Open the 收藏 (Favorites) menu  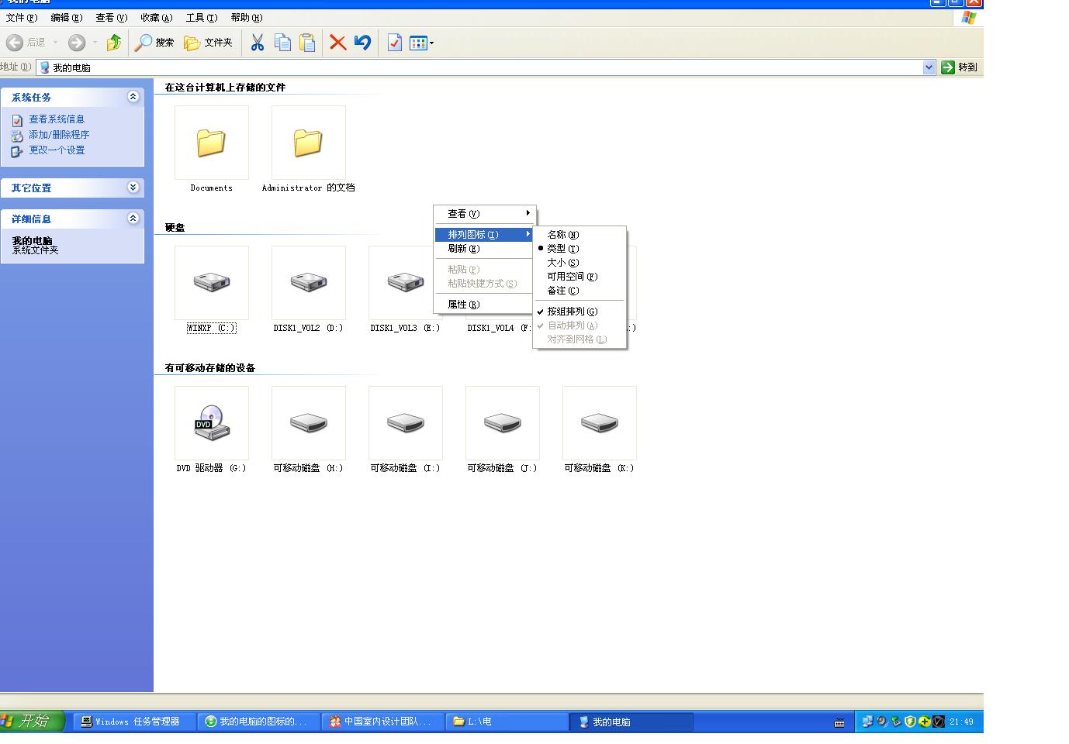157,18
